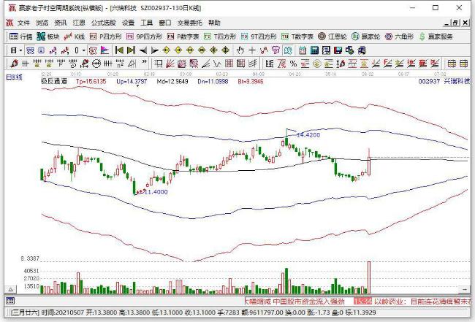
Task: Restore the inner chart window
Action: point(455,23)
